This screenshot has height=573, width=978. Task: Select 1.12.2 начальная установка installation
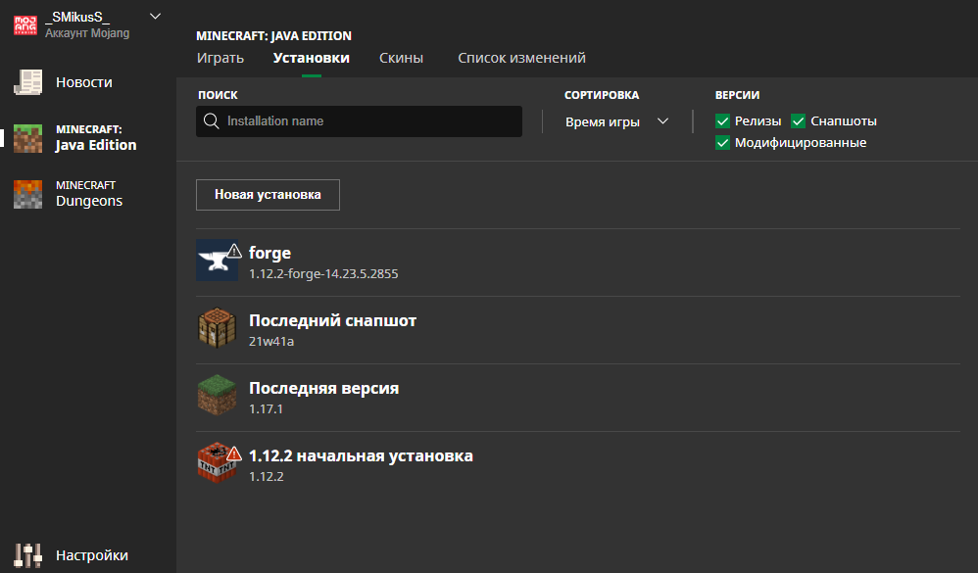[x=361, y=455]
